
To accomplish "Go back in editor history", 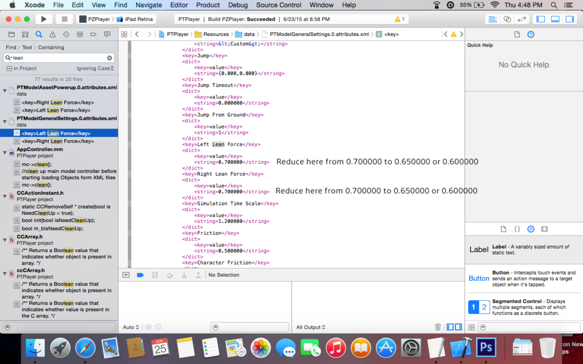I will point(137,34).
